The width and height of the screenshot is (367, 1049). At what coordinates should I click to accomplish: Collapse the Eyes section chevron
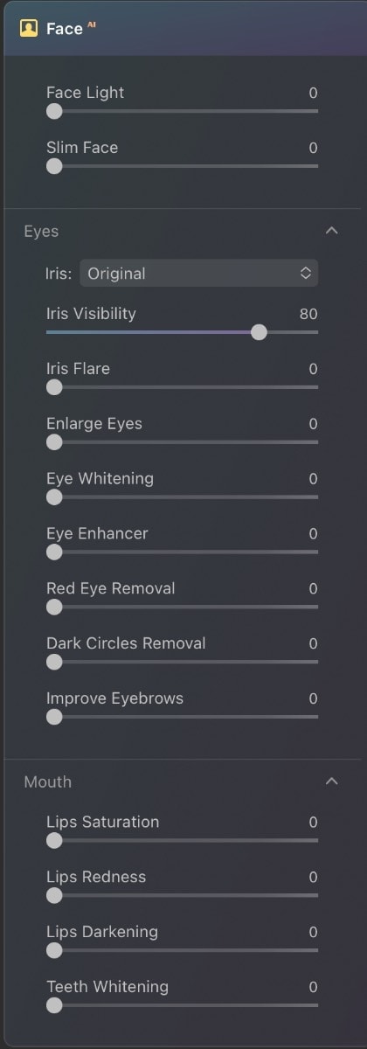(331, 231)
